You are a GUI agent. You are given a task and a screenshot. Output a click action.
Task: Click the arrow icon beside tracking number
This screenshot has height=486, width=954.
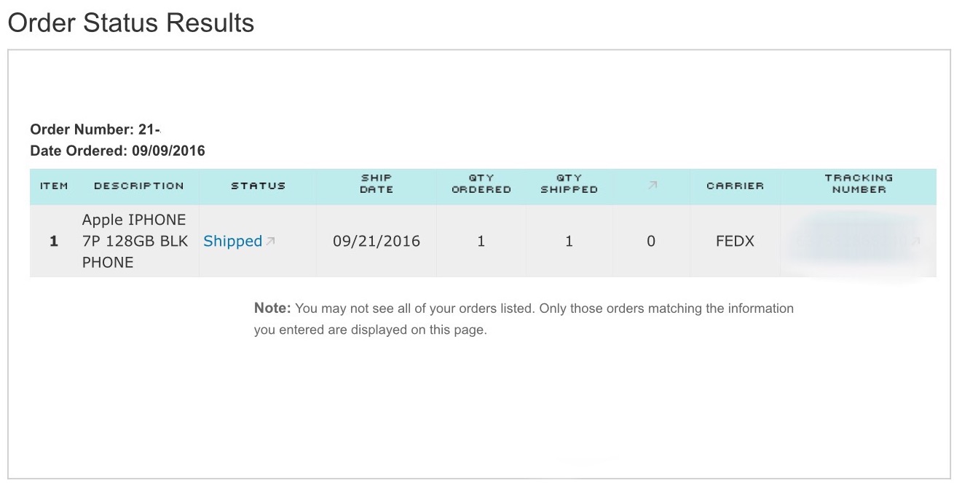915,241
